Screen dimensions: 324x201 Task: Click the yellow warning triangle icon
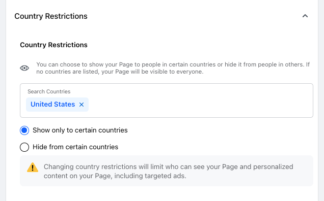[33, 167]
